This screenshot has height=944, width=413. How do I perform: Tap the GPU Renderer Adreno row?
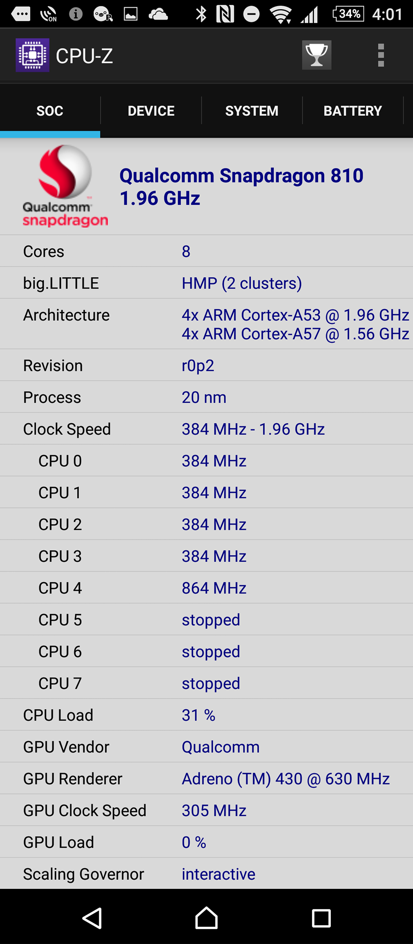pyautogui.click(x=206, y=779)
